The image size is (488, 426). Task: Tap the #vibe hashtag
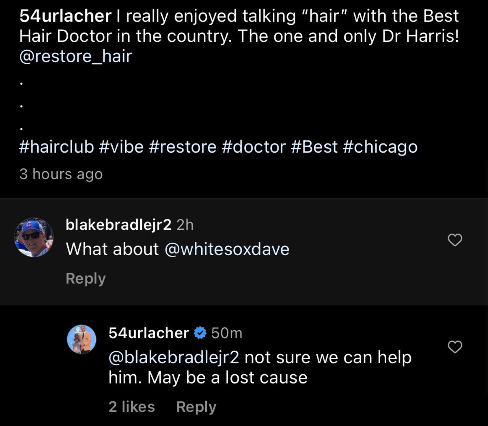(121, 147)
